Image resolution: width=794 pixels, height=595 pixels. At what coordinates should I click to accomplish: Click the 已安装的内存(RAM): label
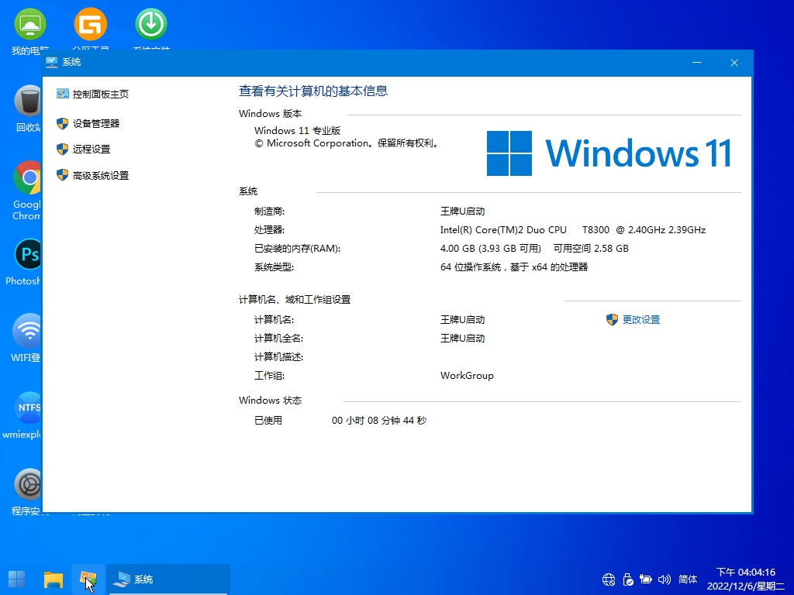point(297,249)
